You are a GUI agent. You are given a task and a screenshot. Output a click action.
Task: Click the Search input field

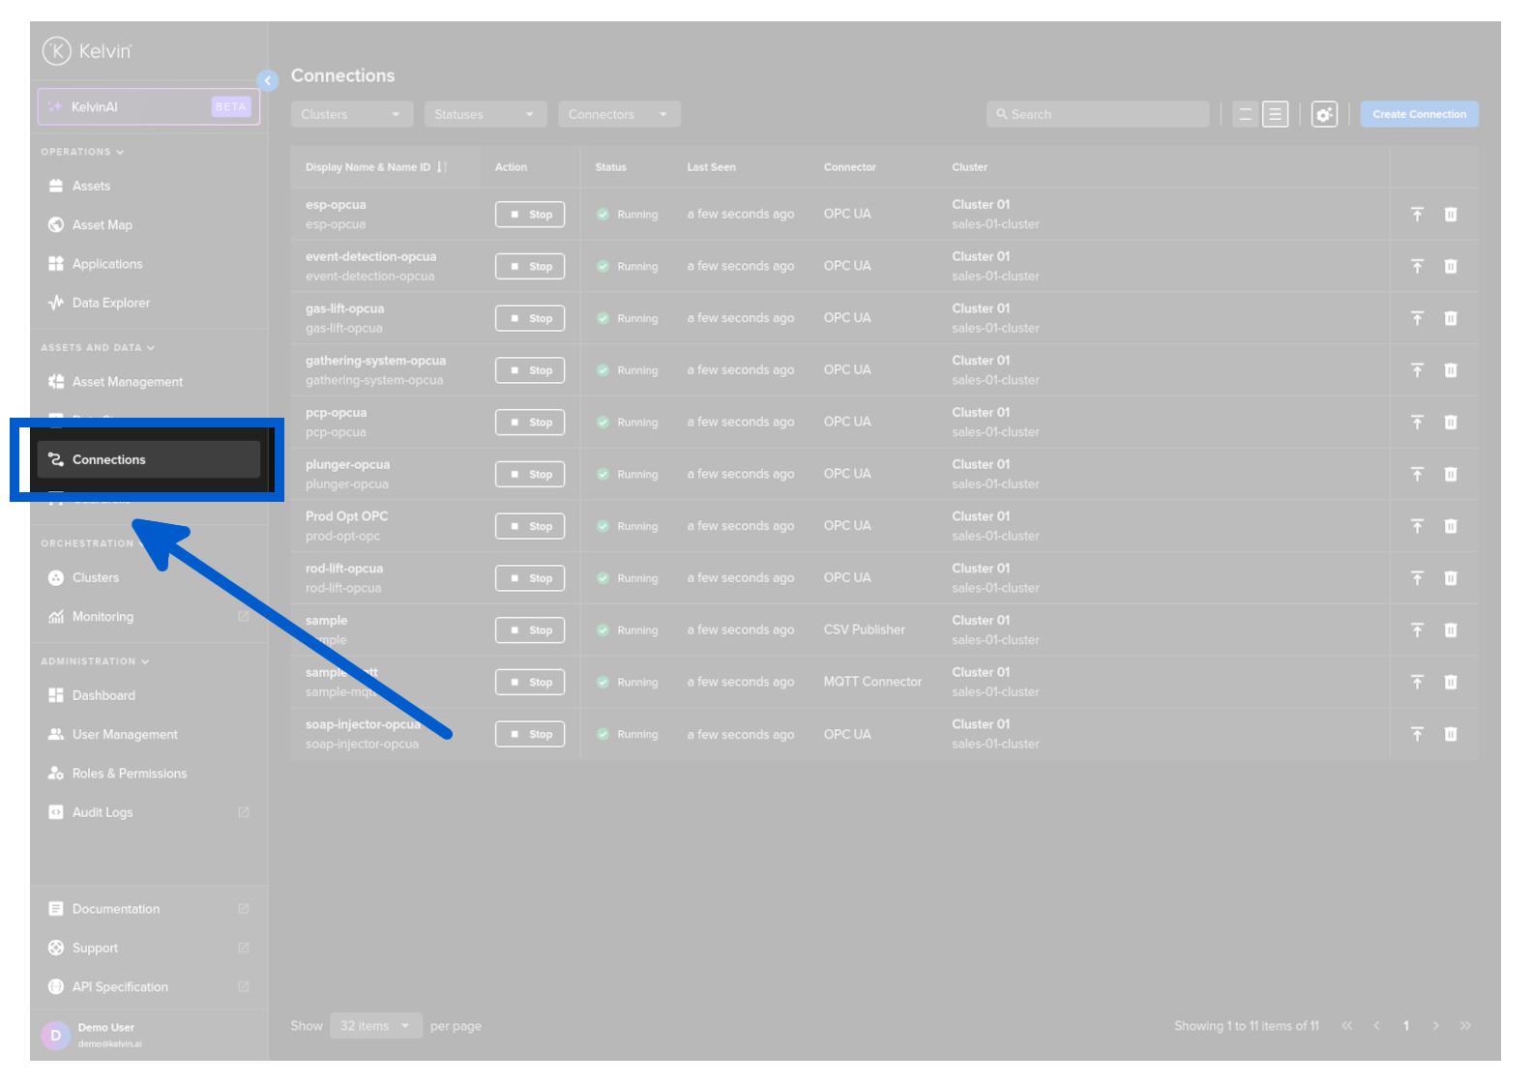coord(1098,114)
